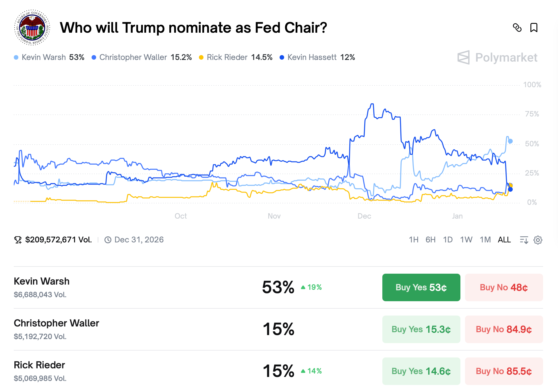558x389 pixels.
Task: Open the chart settings gear
Action: tap(538, 240)
